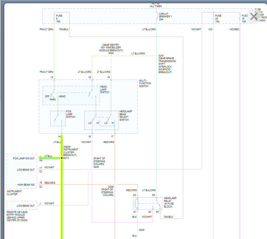Click the HEAD switch position label
Screen dimensions: 267x239
pyautogui.click(x=62, y=96)
